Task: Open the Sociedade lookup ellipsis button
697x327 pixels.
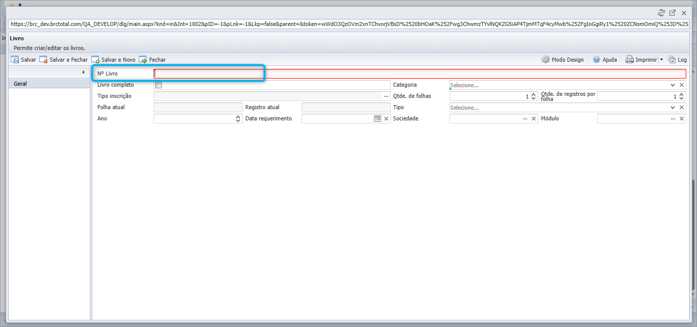Action: coord(525,119)
